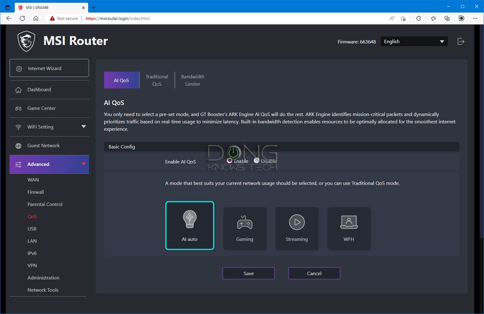484x314 pixels.
Task: Open the VPN settings page
Action: (x=32, y=266)
